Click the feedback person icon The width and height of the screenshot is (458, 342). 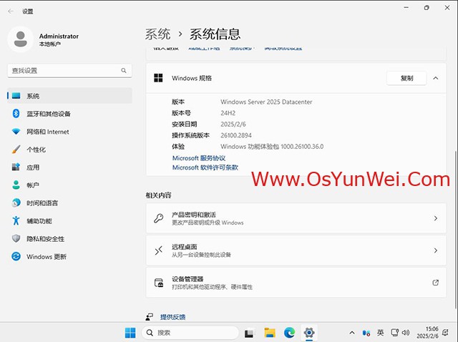[x=150, y=317]
